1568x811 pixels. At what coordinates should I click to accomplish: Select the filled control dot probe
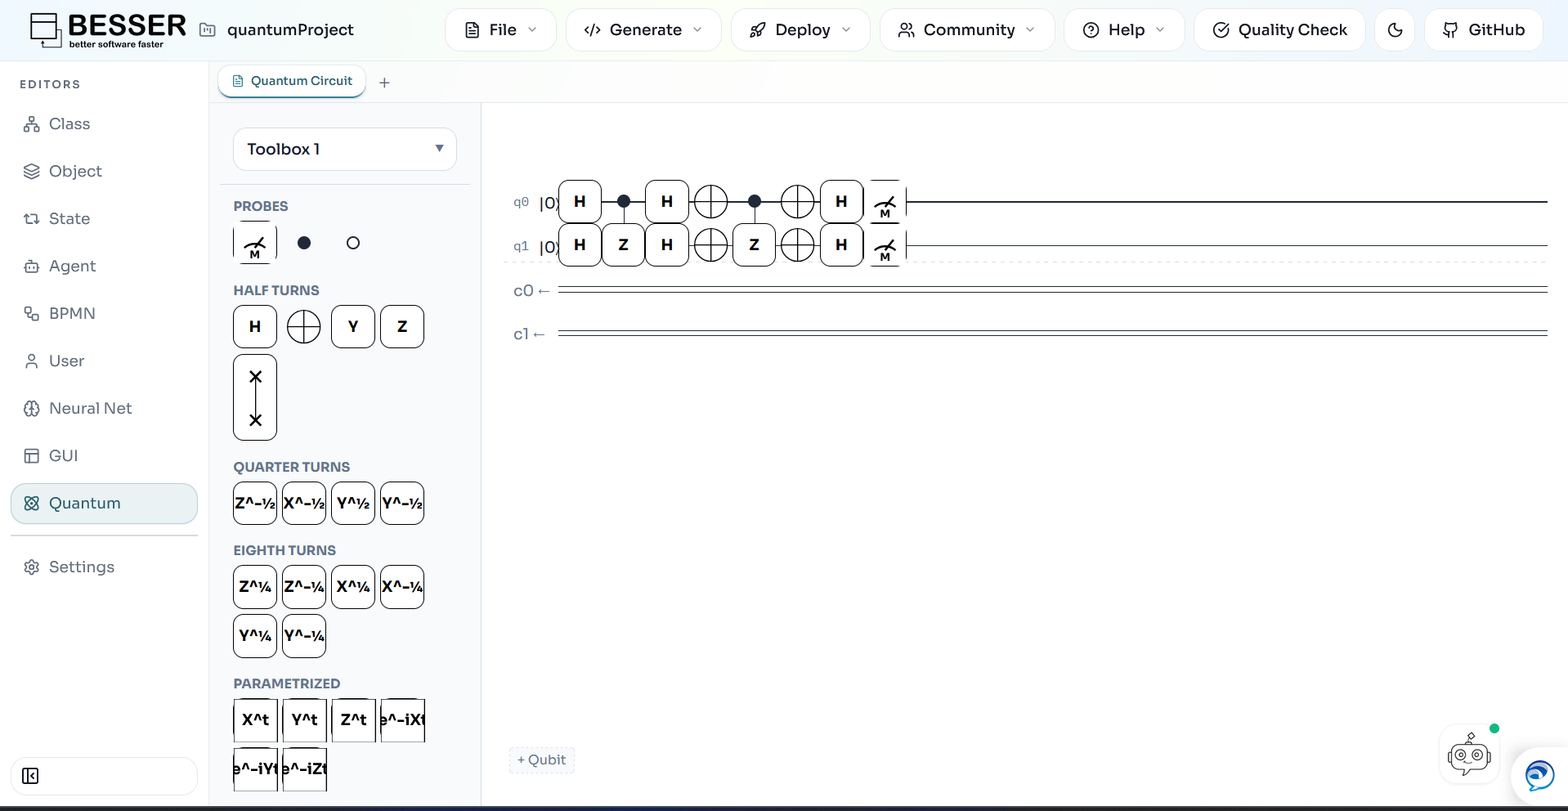pos(304,243)
